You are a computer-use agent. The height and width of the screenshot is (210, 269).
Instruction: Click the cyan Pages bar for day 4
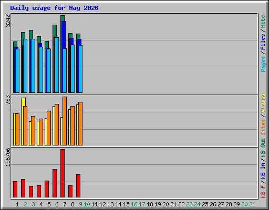(41, 70)
